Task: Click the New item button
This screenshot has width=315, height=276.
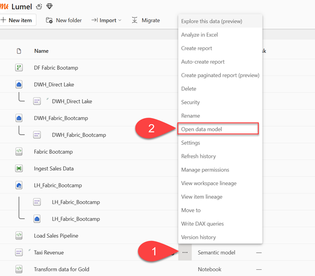Action: 17,20
